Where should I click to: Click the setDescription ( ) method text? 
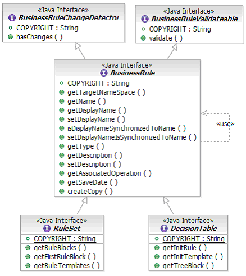tap(94, 164)
